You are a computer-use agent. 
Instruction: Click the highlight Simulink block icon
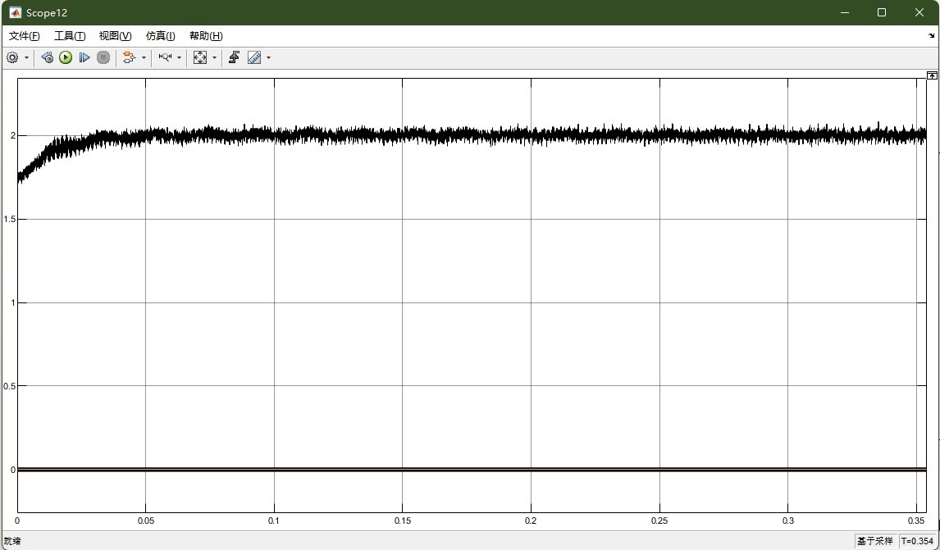(x=129, y=57)
